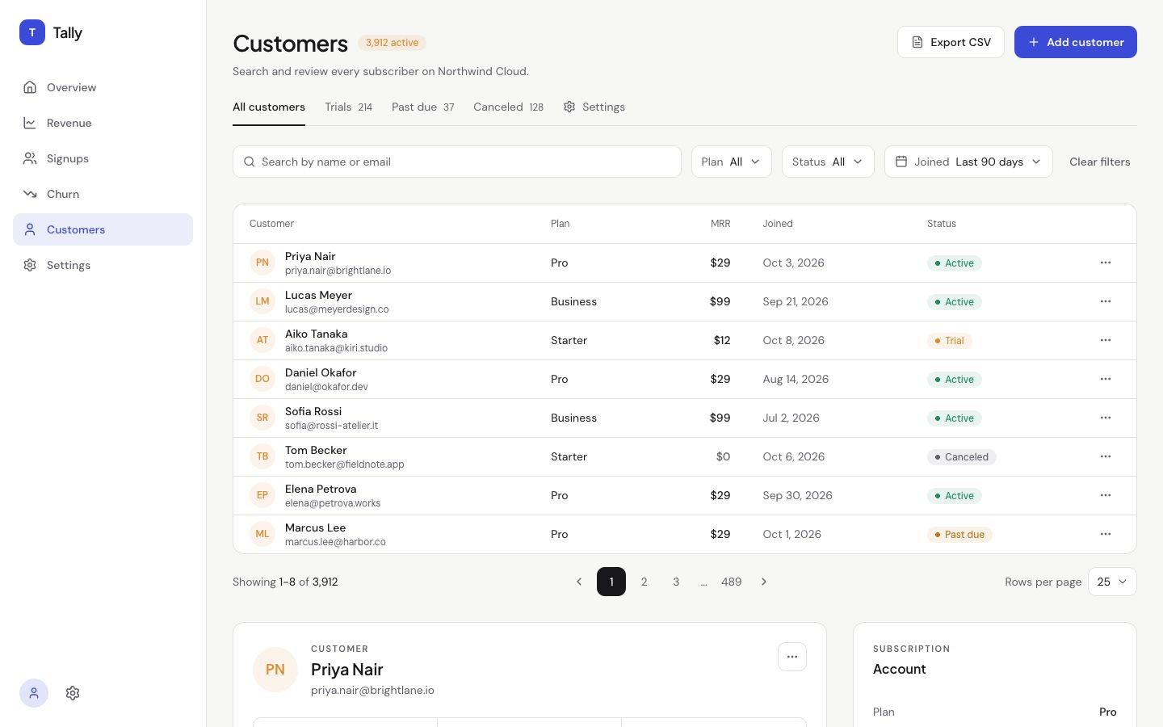
Task: Open Churn in the sidebar
Action: (x=103, y=194)
